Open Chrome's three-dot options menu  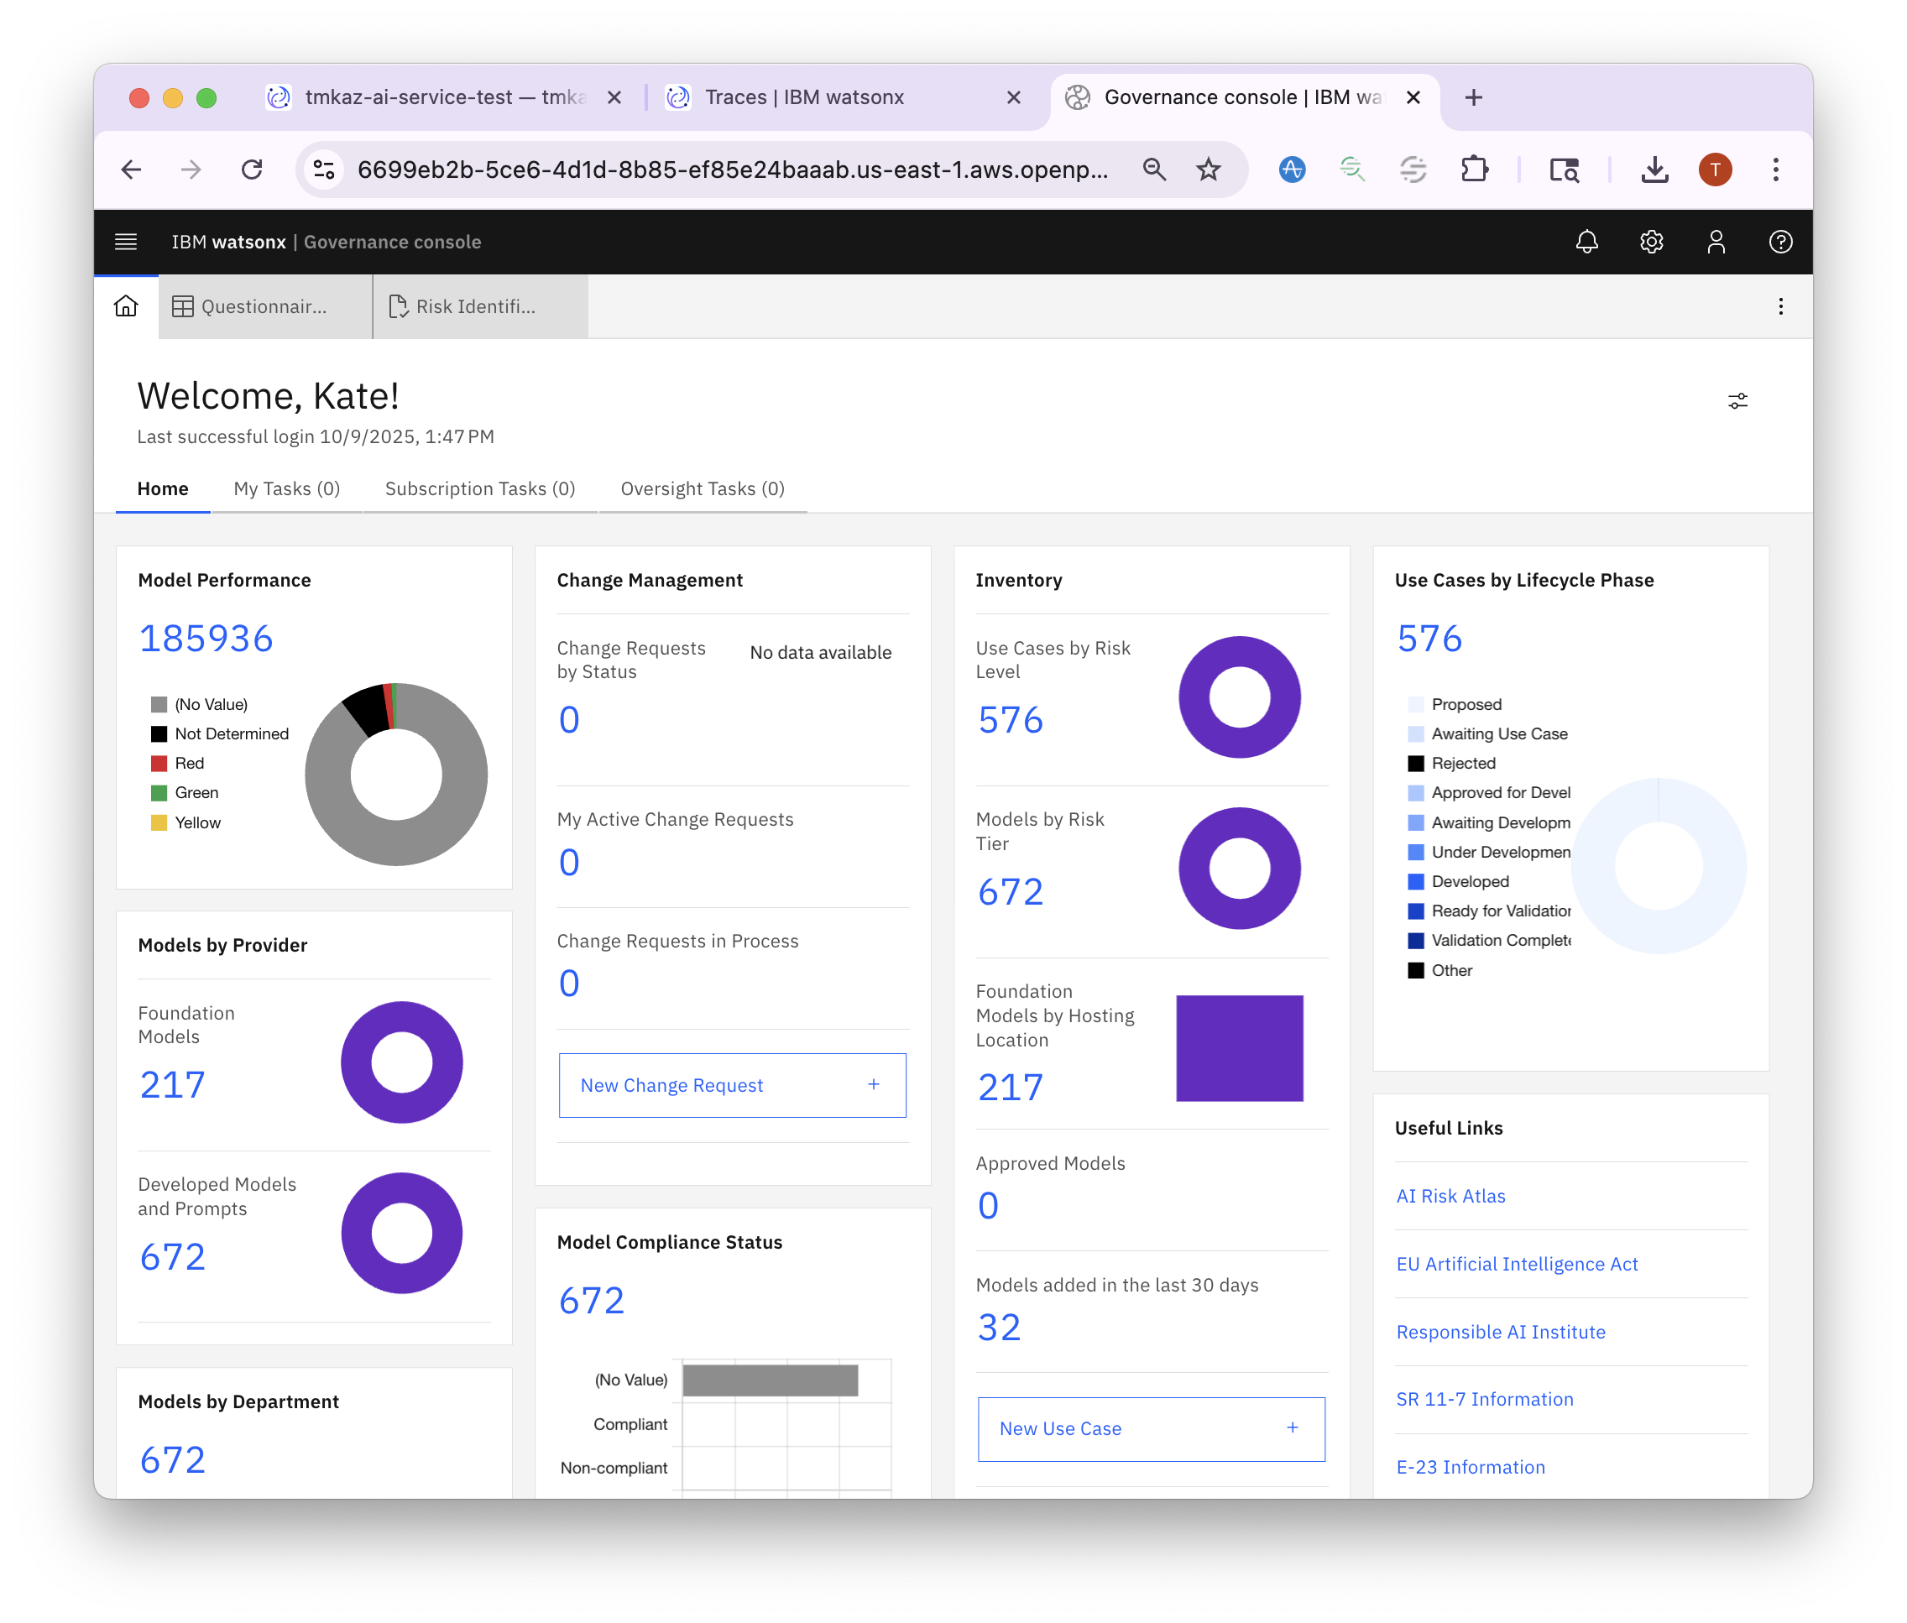click(x=1775, y=170)
